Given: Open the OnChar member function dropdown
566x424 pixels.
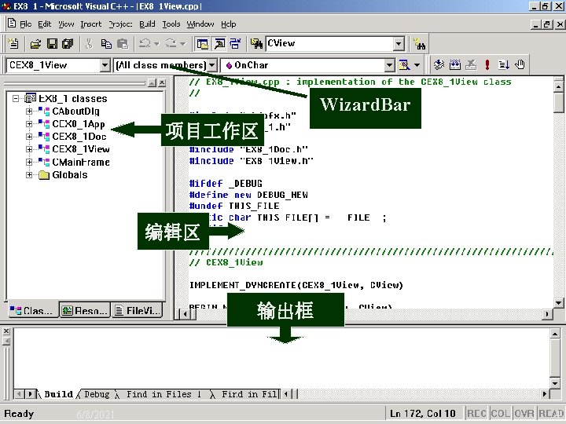Looking at the screenshot, I should (389, 65).
